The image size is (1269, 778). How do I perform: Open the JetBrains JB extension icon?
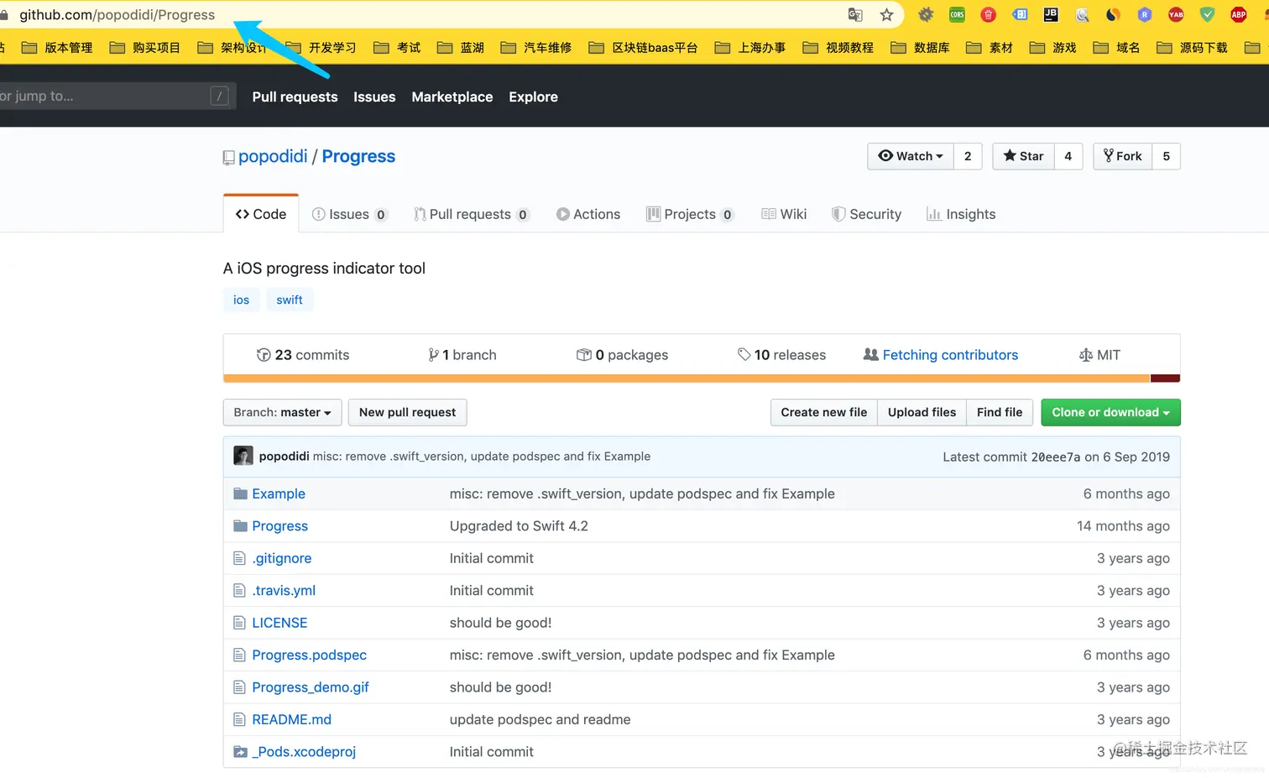click(1051, 14)
